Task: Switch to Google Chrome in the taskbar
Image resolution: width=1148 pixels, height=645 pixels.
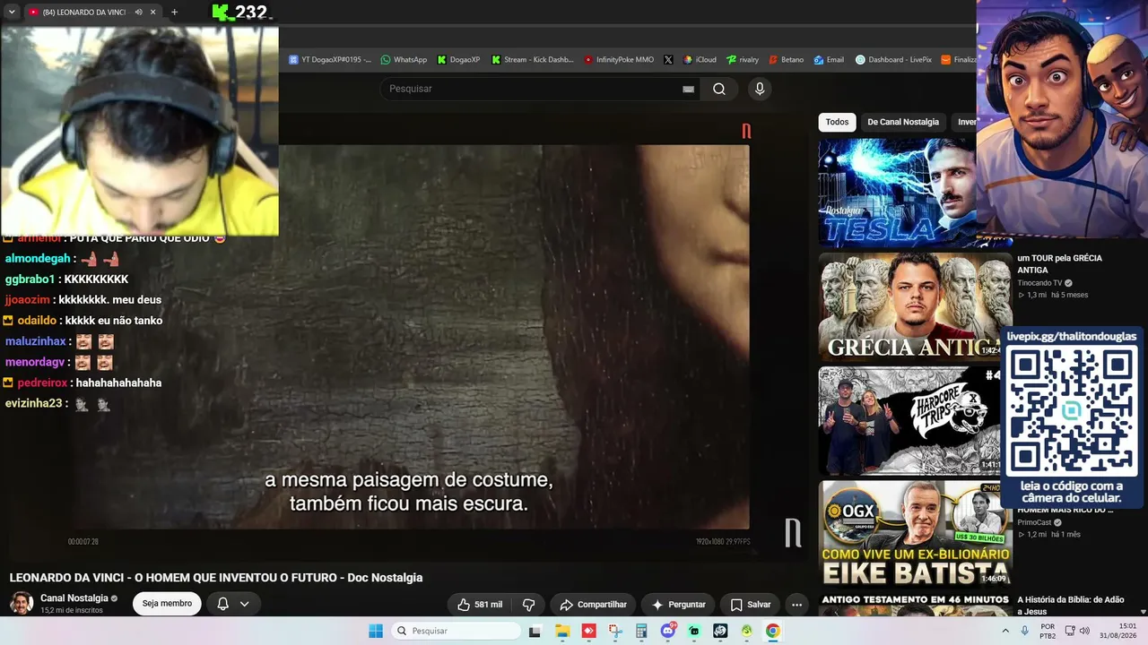Action: pyautogui.click(x=773, y=631)
